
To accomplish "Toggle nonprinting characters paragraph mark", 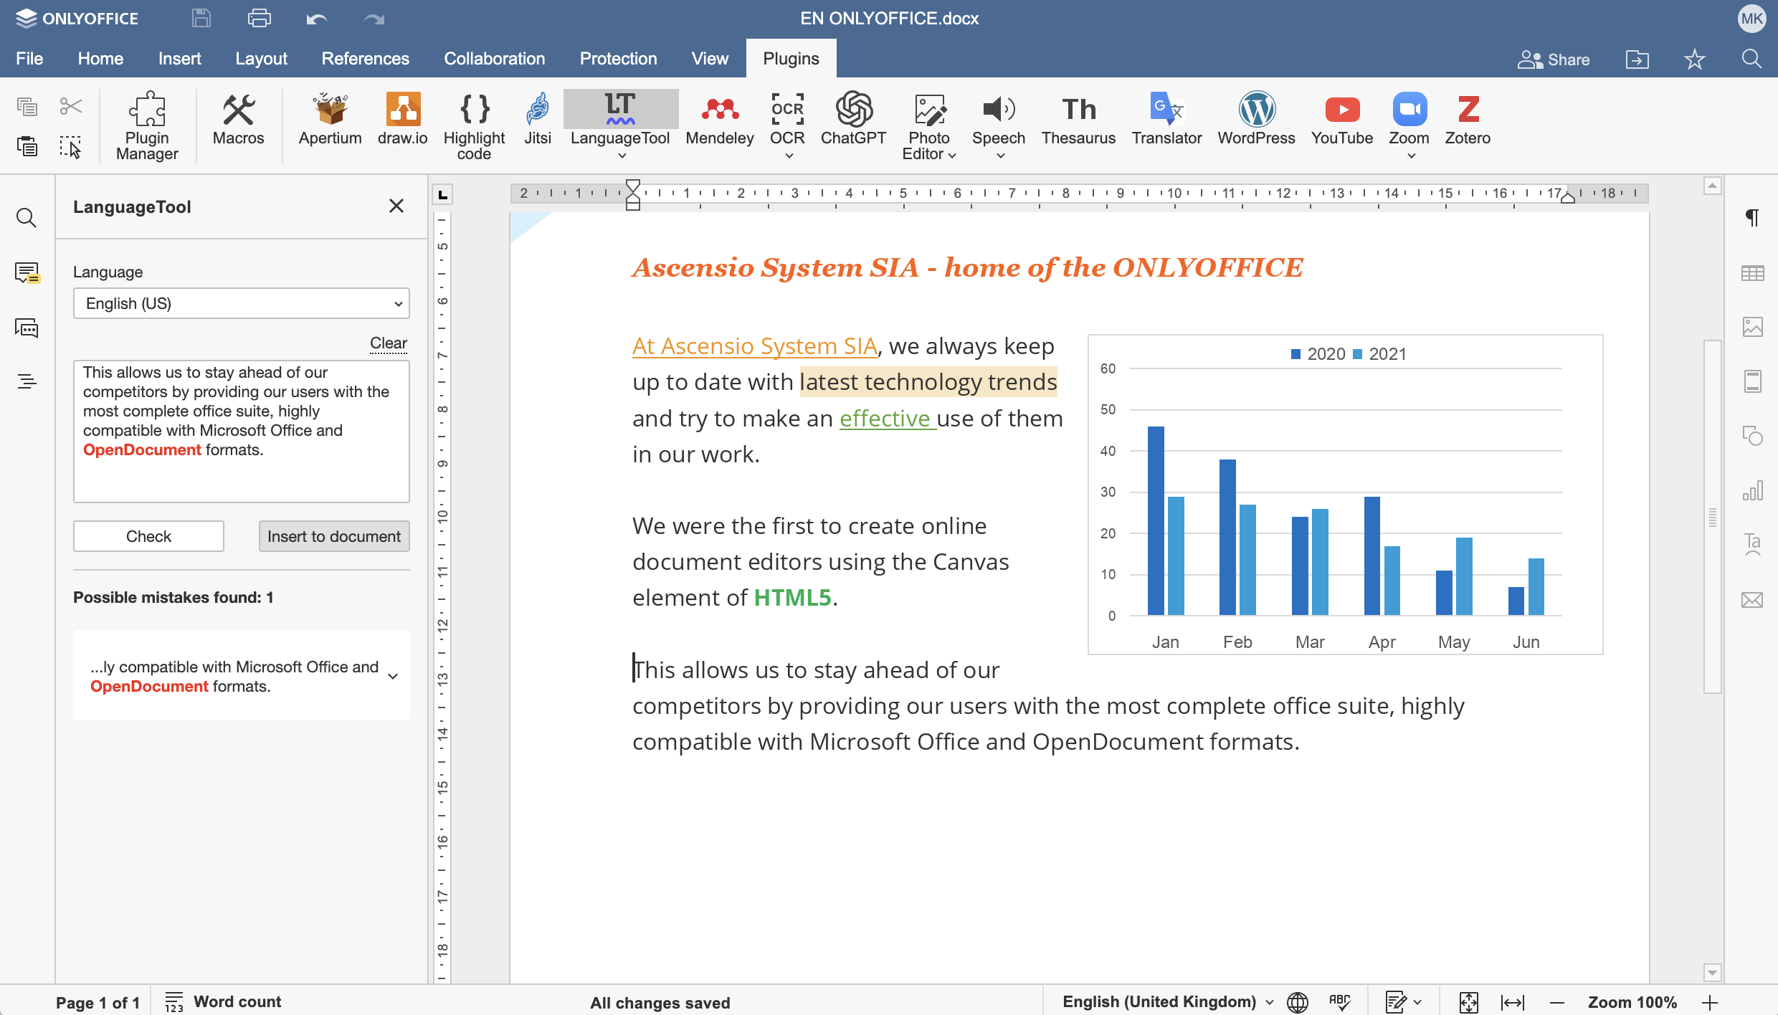I will 1752,218.
